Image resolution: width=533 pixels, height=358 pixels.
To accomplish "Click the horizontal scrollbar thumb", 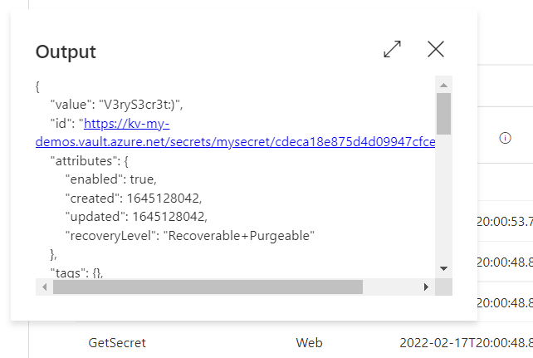I will tap(208, 287).
